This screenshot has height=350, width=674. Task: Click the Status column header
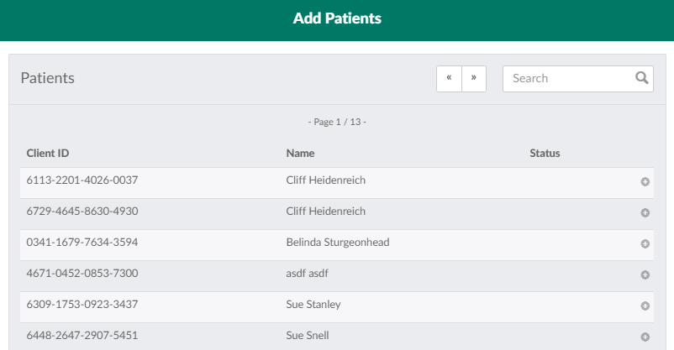point(545,154)
